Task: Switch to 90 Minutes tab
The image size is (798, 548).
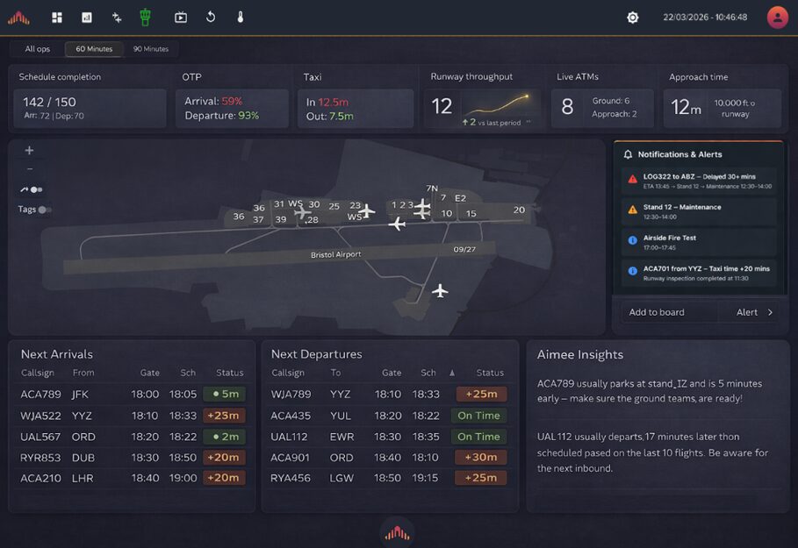Action: tap(151, 49)
